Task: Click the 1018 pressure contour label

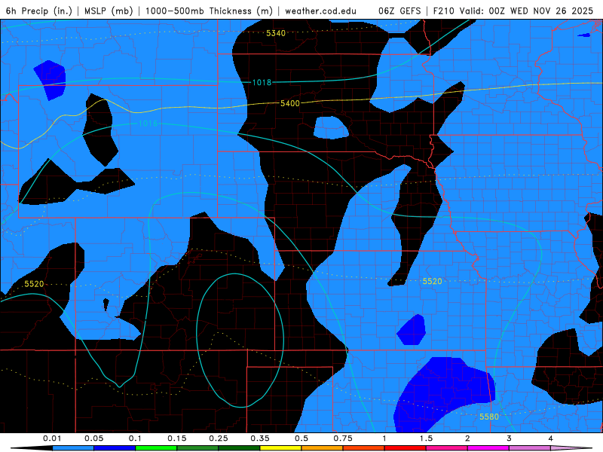Action: (x=262, y=82)
